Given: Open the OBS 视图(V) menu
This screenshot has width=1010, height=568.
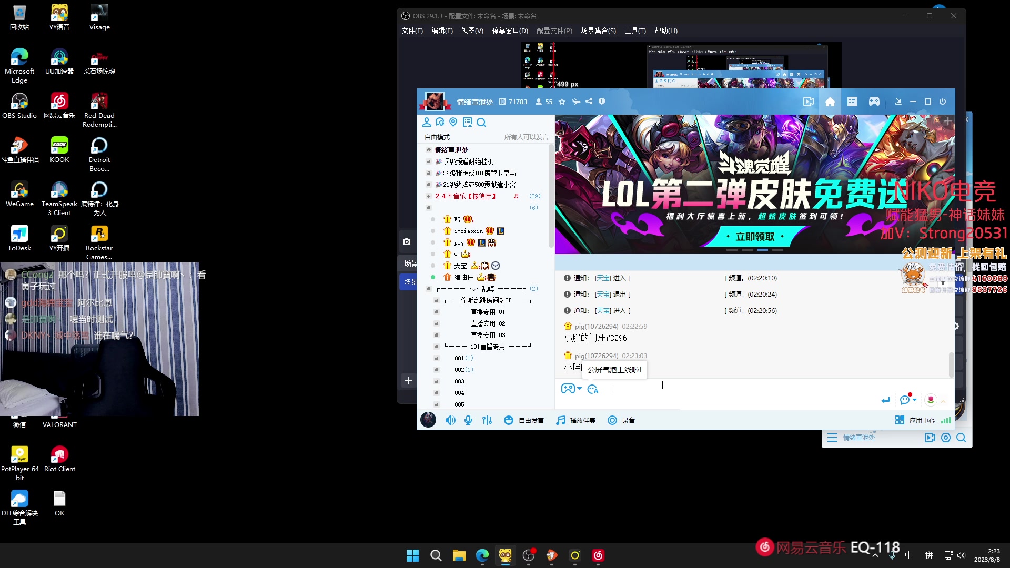Looking at the screenshot, I should click(x=472, y=31).
